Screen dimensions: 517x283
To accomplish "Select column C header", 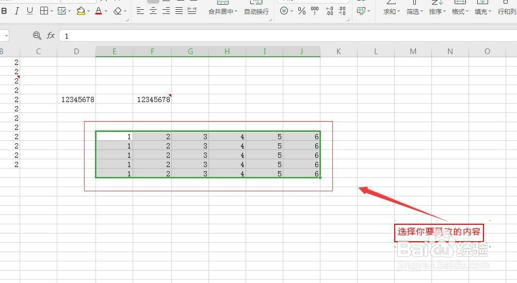I will (x=39, y=52).
